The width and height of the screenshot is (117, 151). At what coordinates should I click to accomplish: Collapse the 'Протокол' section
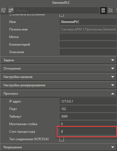pos(58,94)
